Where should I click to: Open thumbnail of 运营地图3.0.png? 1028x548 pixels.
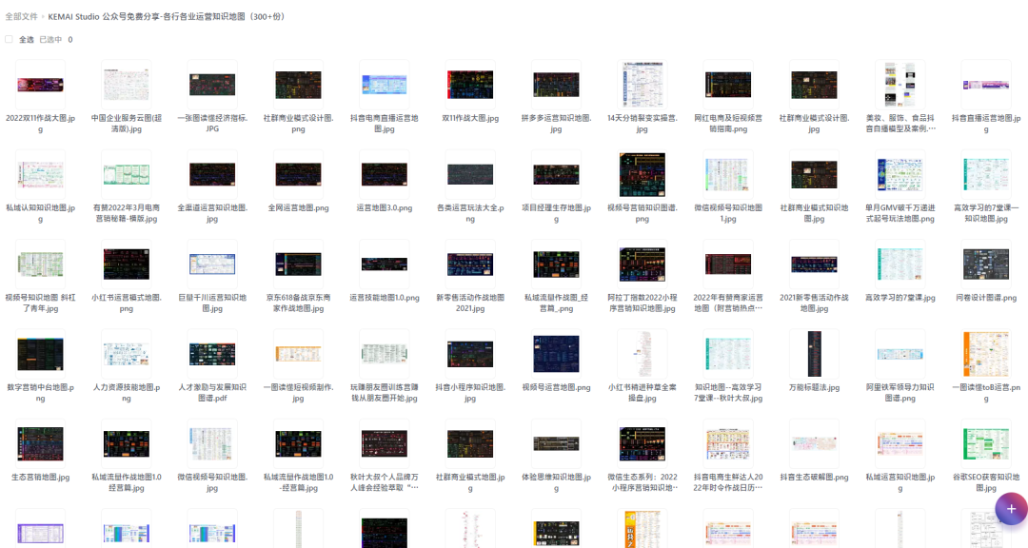pos(385,174)
